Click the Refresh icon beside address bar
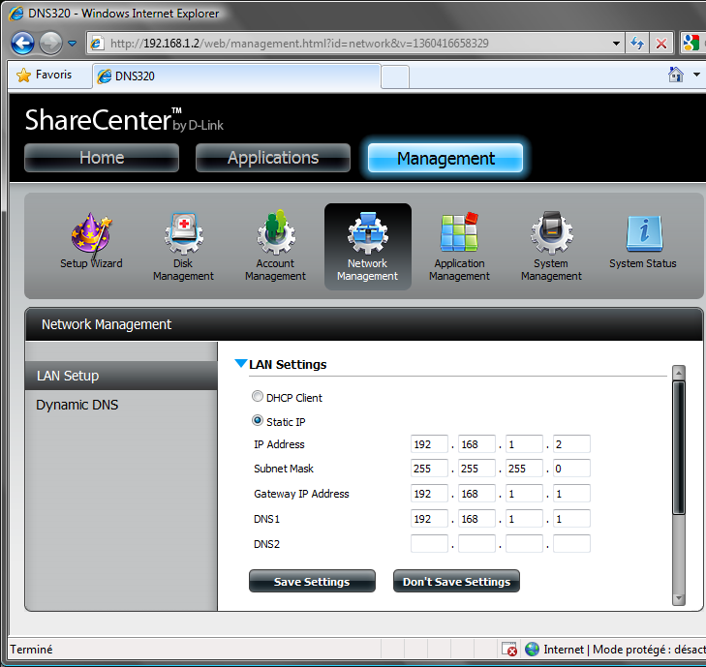Image resolution: width=706 pixels, height=667 pixels. pyautogui.click(x=637, y=44)
